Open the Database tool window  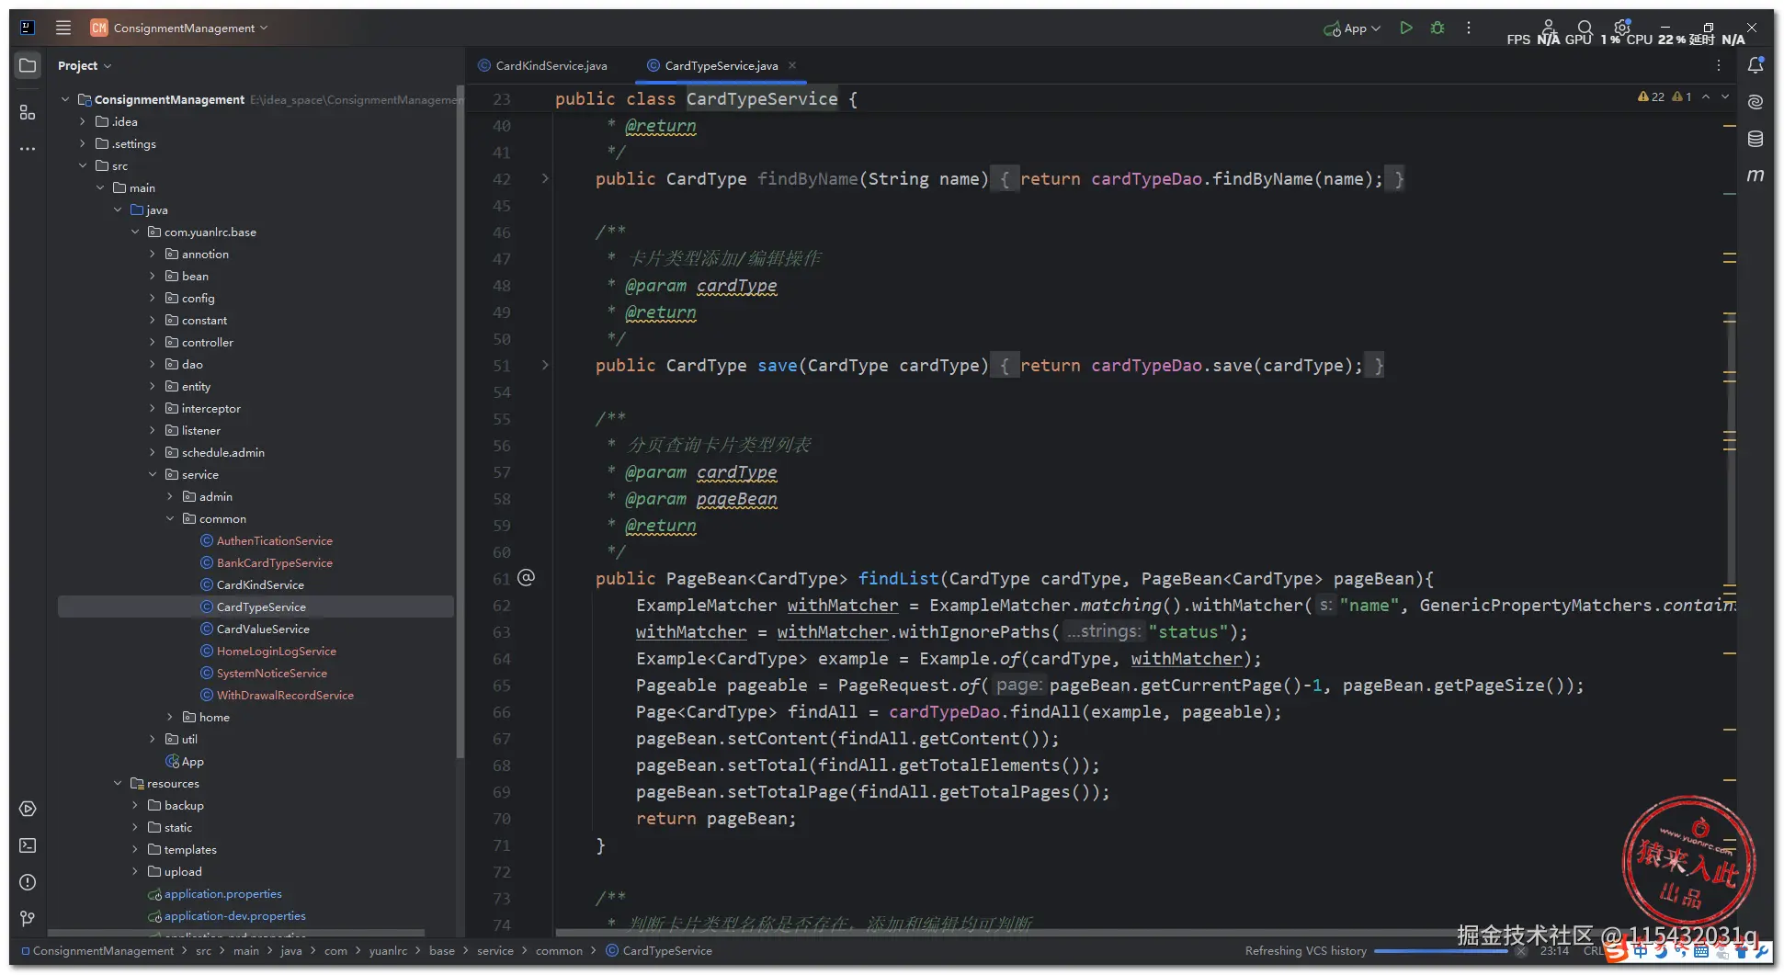coord(1756,139)
